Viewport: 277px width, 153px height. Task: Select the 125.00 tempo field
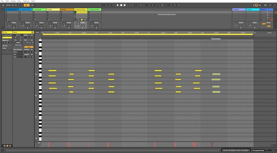tap(8, 5)
